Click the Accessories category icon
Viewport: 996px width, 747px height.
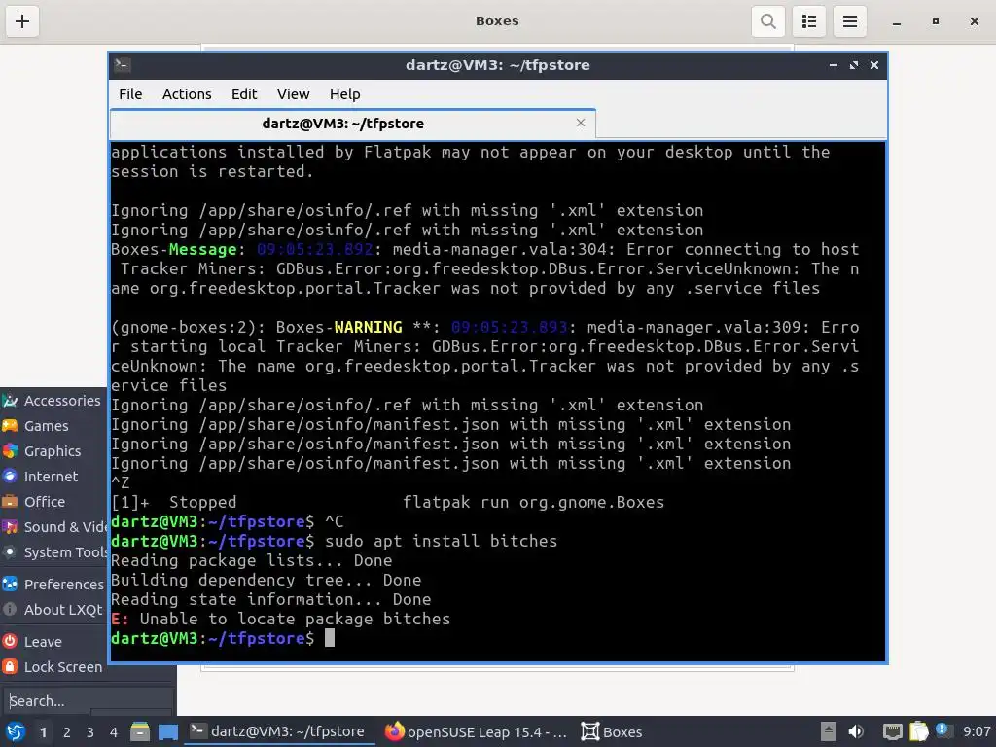(x=10, y=400)
